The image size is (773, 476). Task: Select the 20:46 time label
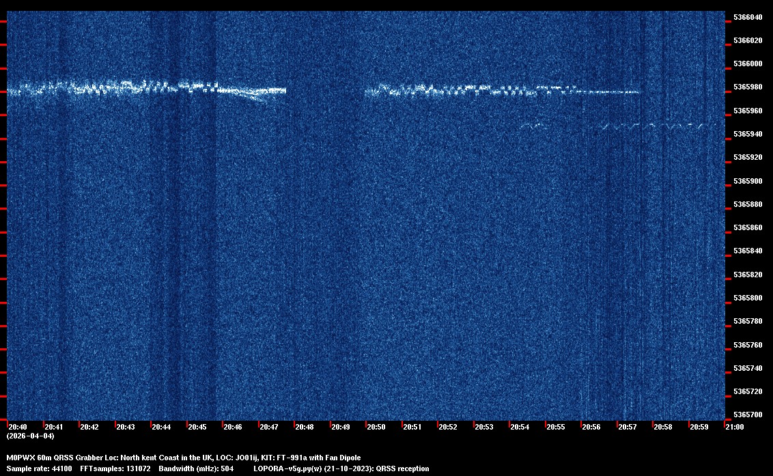[233, 427]
